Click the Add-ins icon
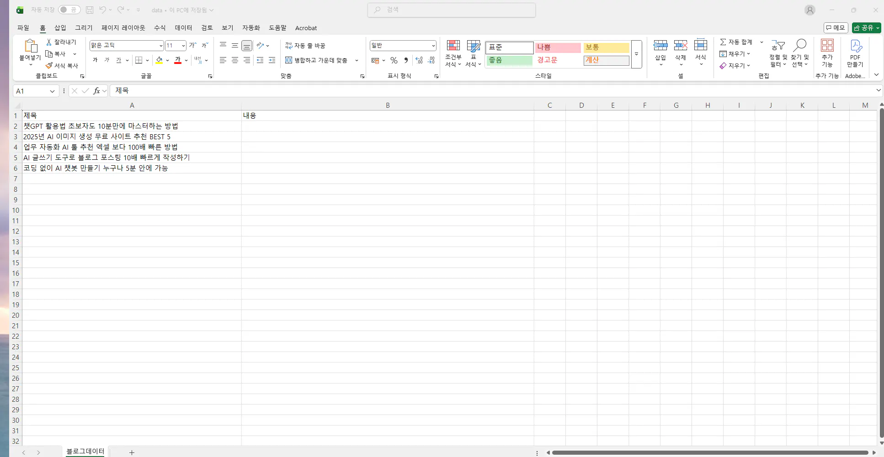 point(827,45)
